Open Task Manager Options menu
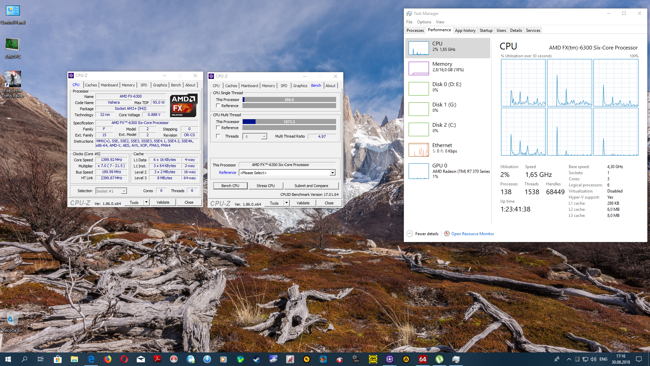This screenshot has height=366, width=650. click(x=424, y=22)
